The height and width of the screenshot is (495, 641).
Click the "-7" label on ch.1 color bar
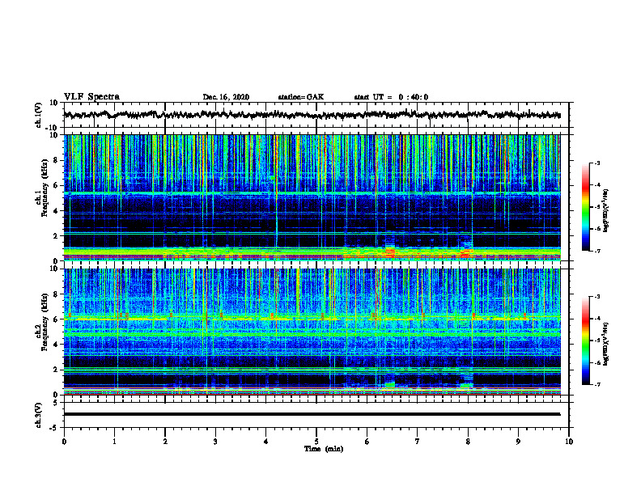596,251
